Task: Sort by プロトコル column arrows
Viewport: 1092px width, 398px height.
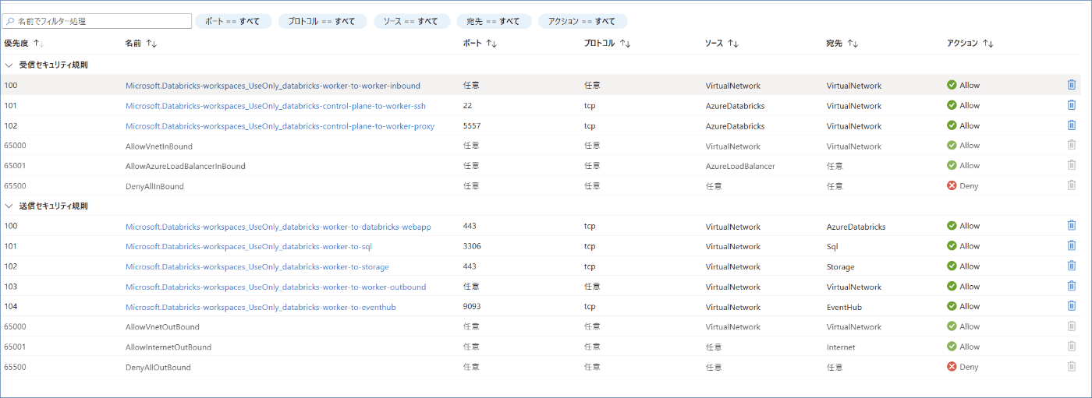Action: point(625,44)
